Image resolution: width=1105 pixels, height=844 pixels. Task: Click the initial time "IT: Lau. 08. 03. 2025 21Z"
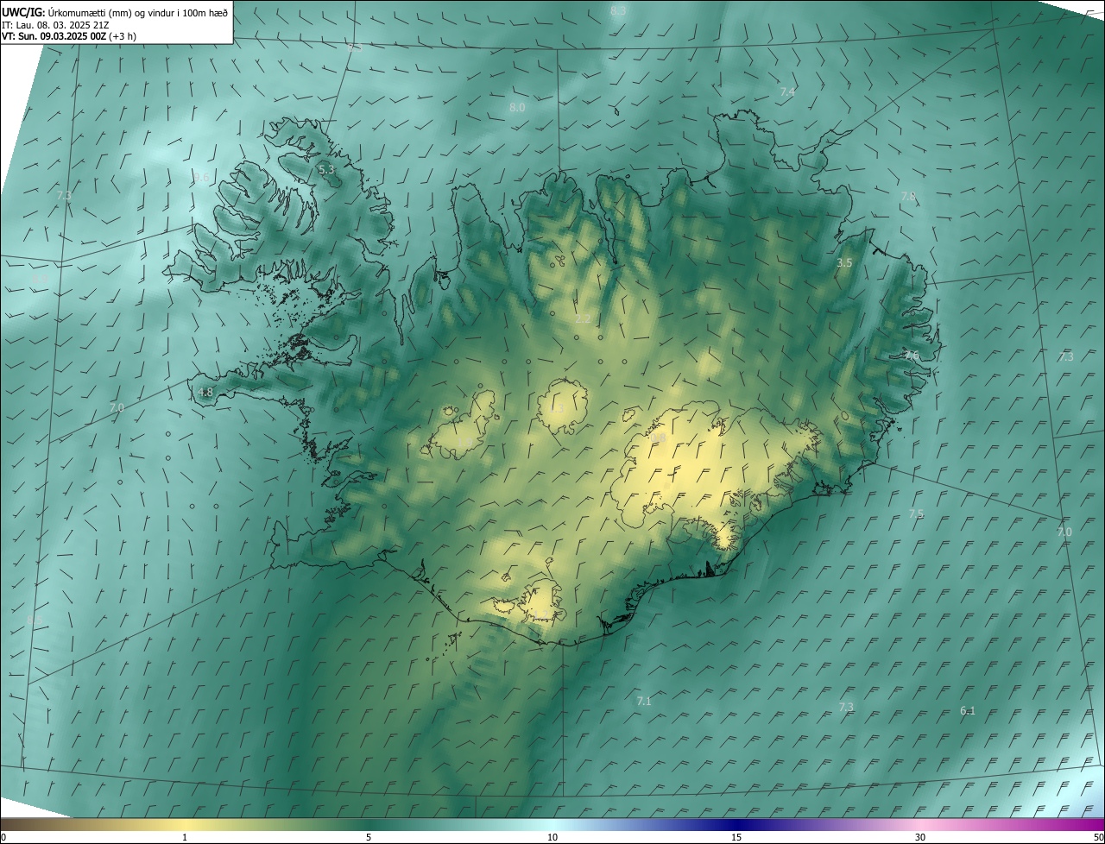tap(56, 24)
